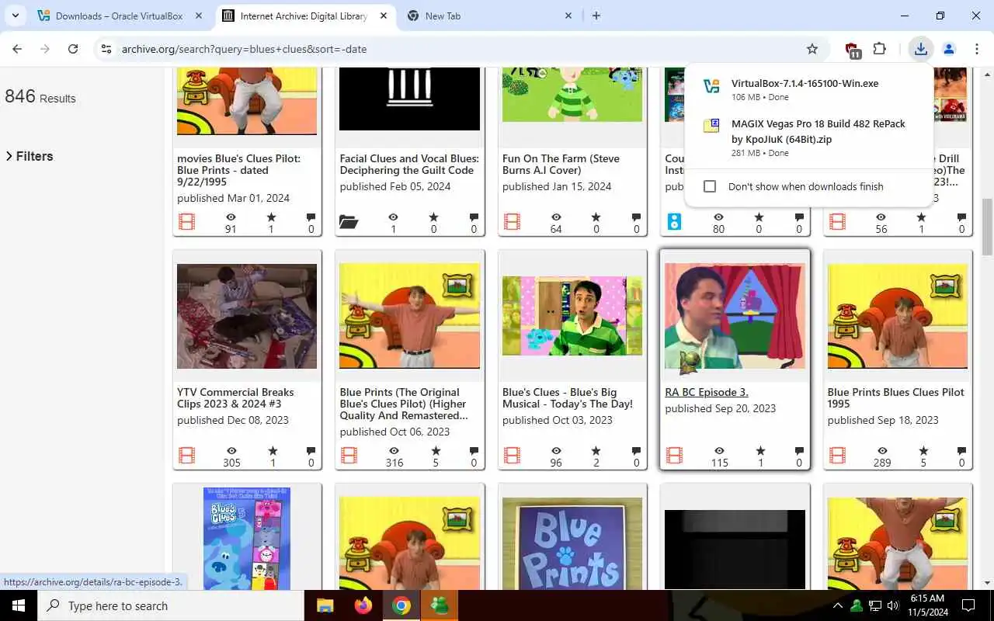
Task: Click thumbnail of YTV Commercial Breaks Clips
Action: pos(247,316)
